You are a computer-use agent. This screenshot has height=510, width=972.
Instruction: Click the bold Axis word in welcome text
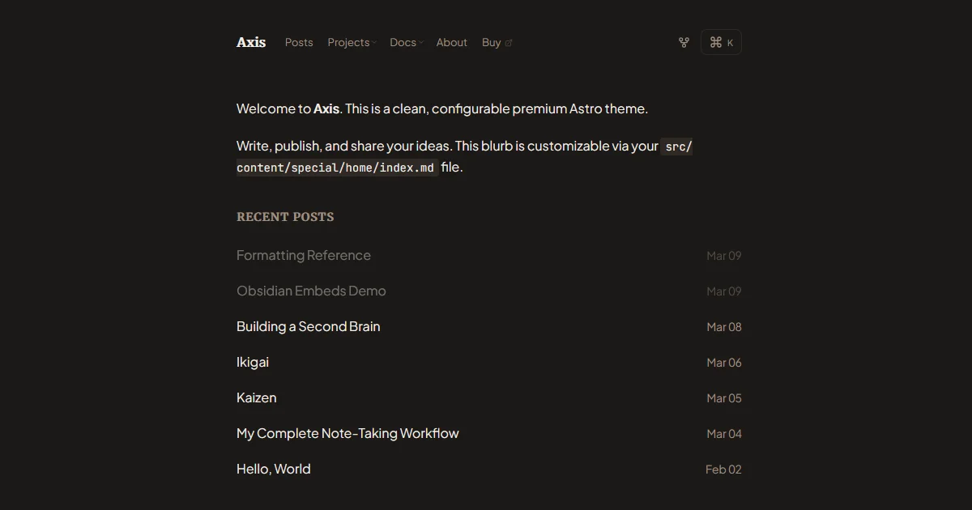(x=326, y=108)
